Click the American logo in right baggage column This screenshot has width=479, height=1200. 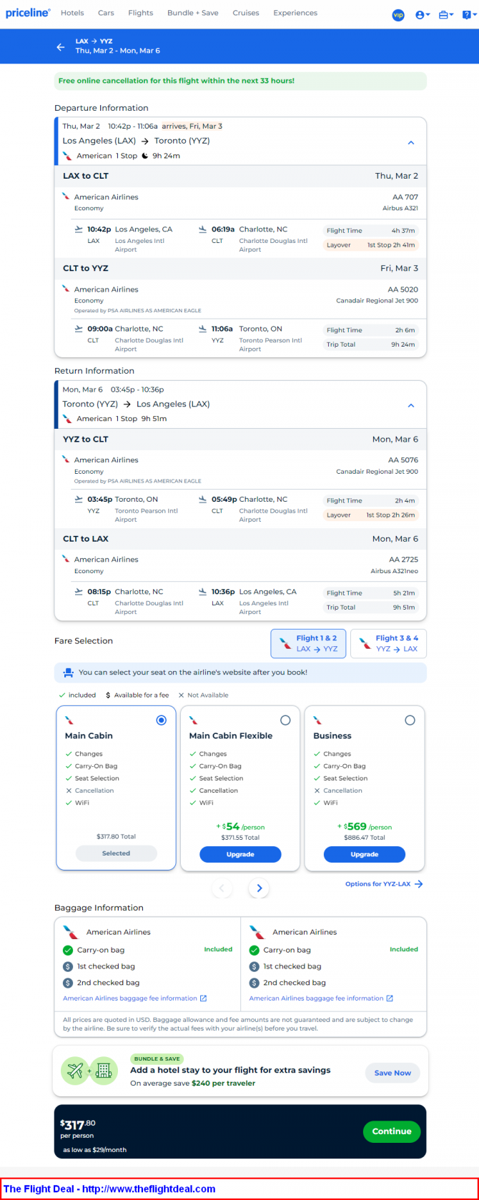point(257,932)
